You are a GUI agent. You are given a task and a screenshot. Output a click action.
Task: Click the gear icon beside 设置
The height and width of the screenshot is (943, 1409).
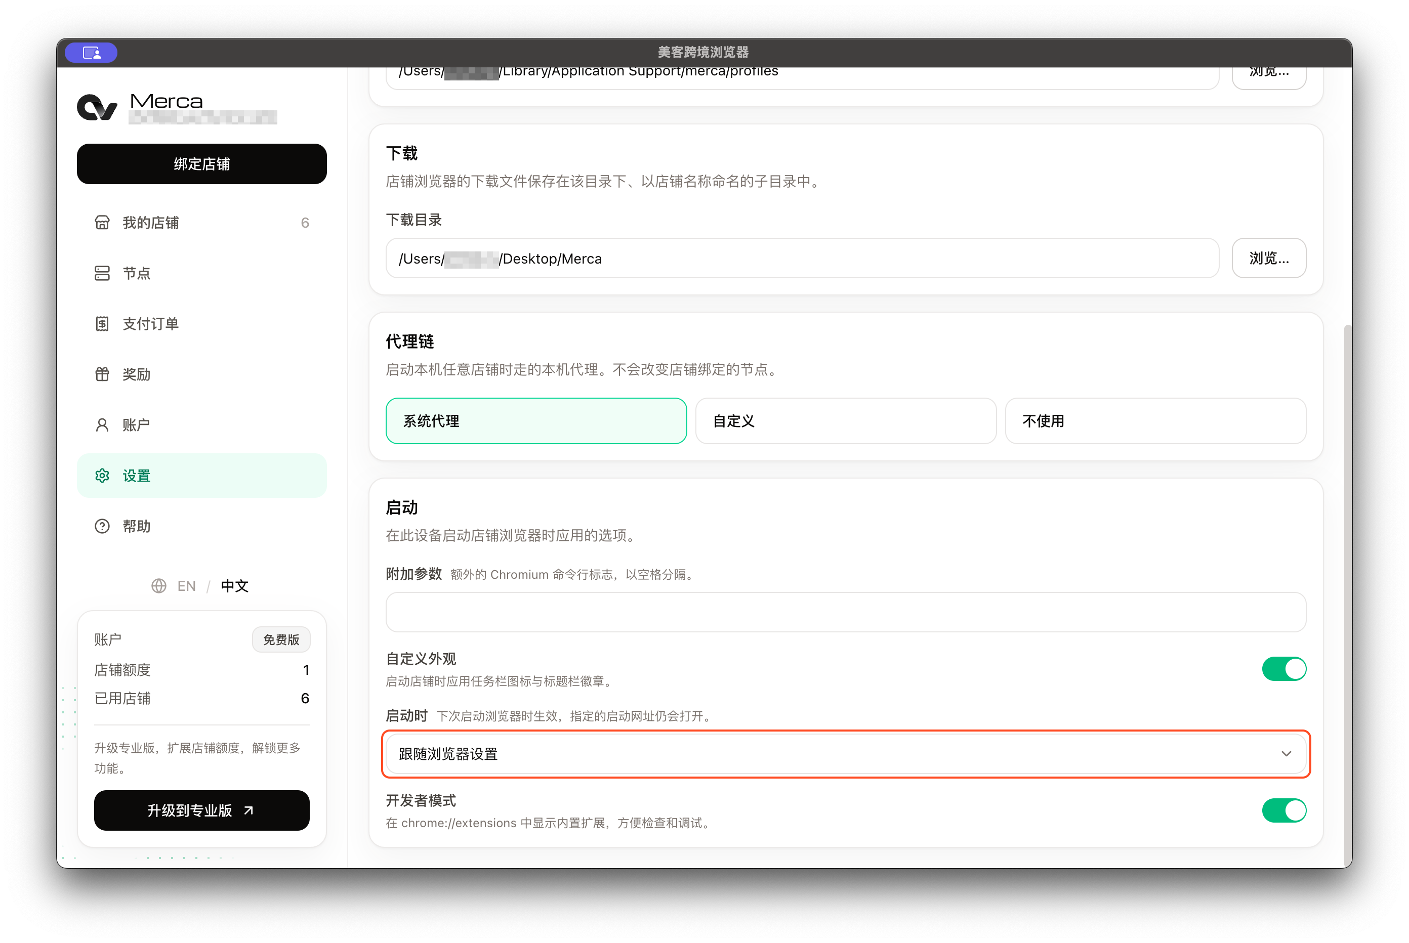click(102, 476)
